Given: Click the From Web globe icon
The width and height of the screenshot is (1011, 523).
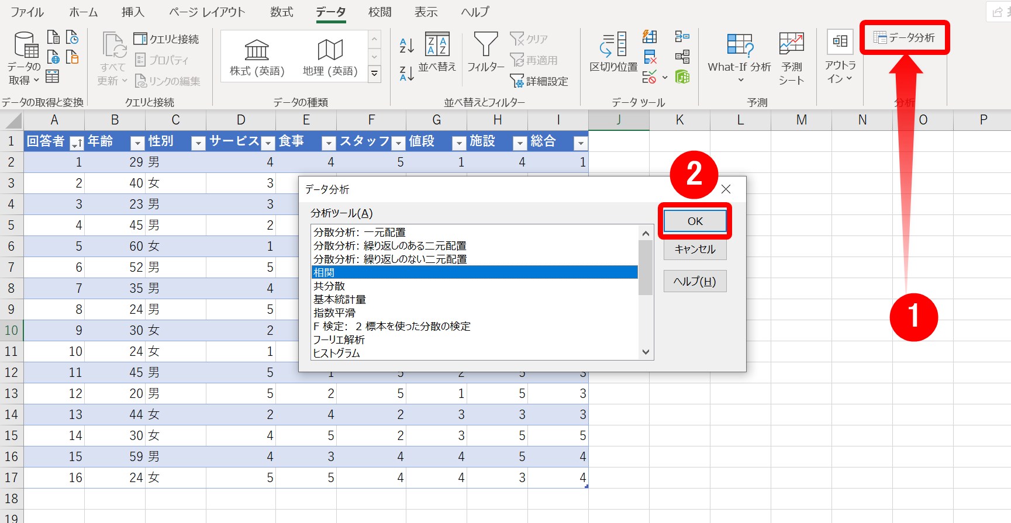Looking at the screenshot, I should pos(53,57).
